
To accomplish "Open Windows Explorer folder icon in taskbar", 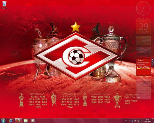I will point(26,120).
